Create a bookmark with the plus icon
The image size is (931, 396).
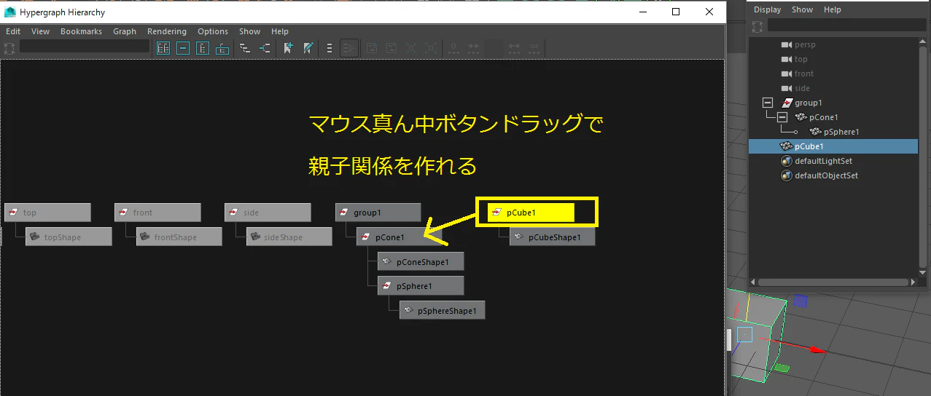tap(288, 48)
